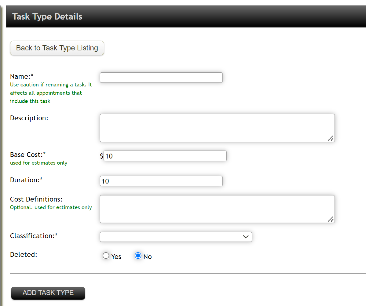Expand the Classification selection list chevron
This screenshot has height=306, width=366.
tap(246, 237)
